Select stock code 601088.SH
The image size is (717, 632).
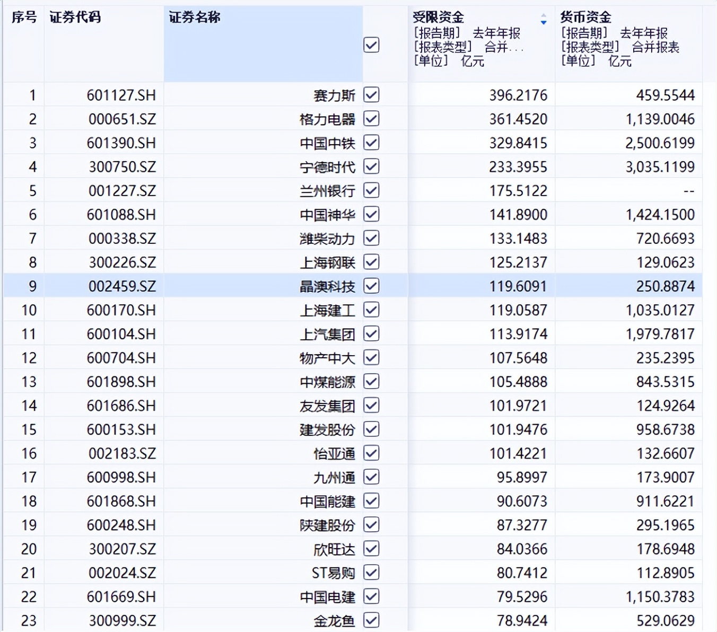coord(121,215)
